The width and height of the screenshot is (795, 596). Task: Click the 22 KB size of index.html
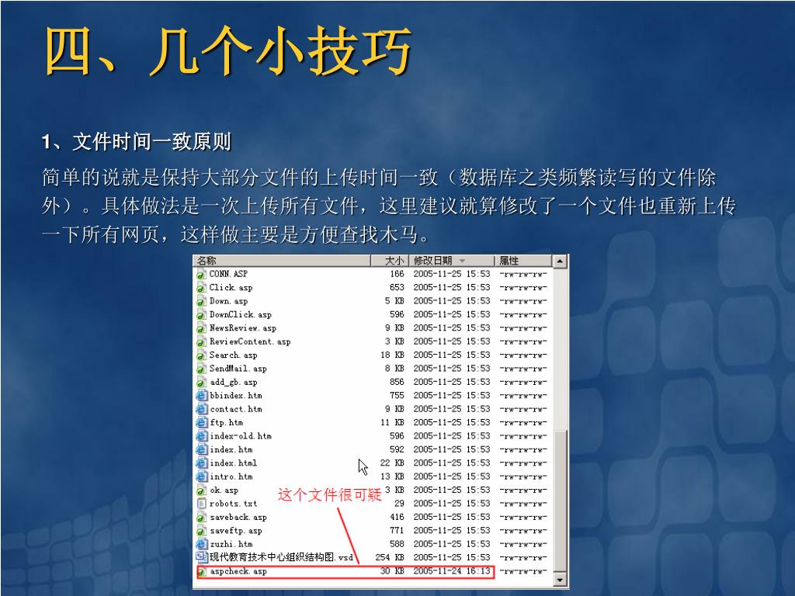[392, 463]
